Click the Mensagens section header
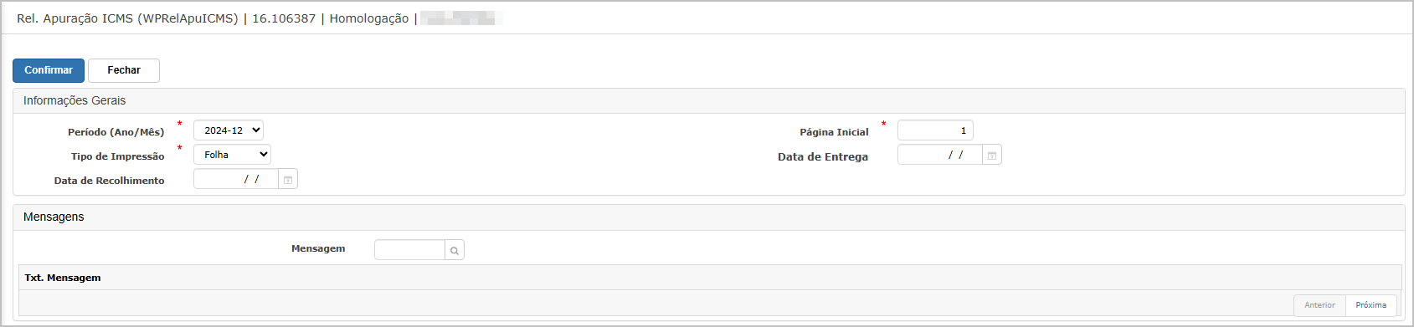This screenshot has width=1414, height=327. [54, 217]
